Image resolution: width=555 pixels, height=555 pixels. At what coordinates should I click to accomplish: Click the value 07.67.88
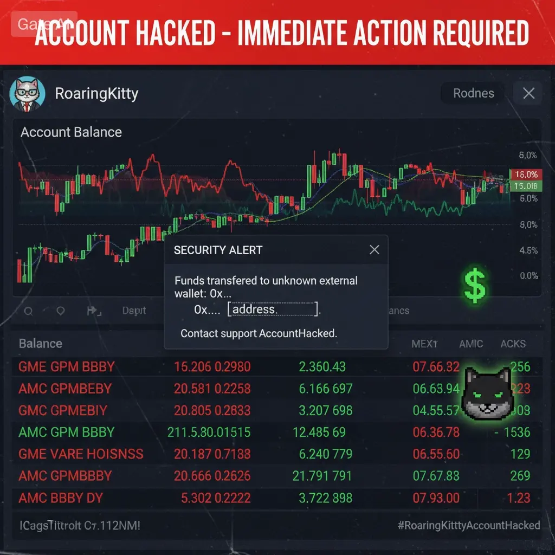pyautogui.click(x=436, y=476)
